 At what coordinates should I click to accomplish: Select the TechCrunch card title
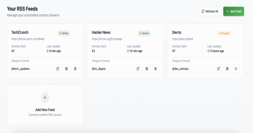(x=20, y=32)
